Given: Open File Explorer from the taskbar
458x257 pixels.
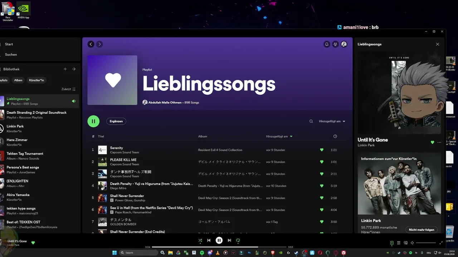Looking at the screenshot, I should [x=170, y=253].
